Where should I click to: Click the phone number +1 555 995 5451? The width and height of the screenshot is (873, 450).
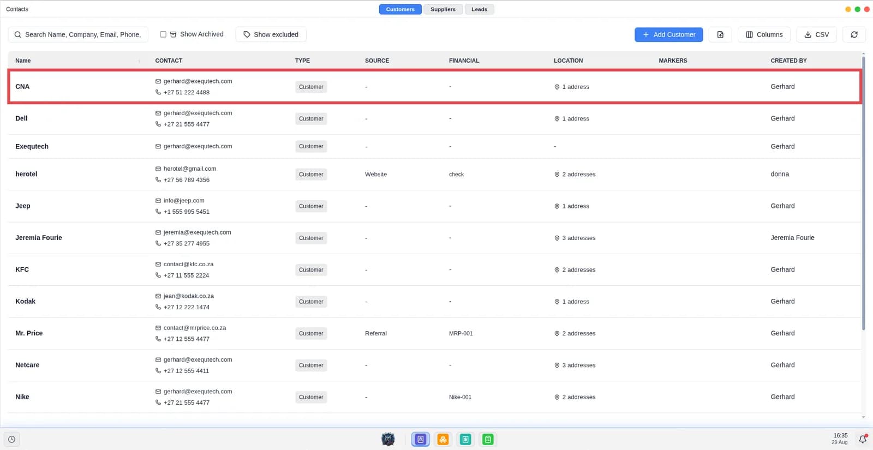tap(187, 212)
